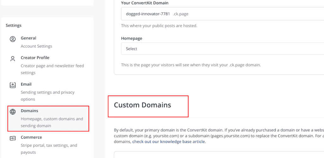The width and height of the screenshot is (324, 158).
Task: Click the Commerce cash icon
Action: pos(13,138)
